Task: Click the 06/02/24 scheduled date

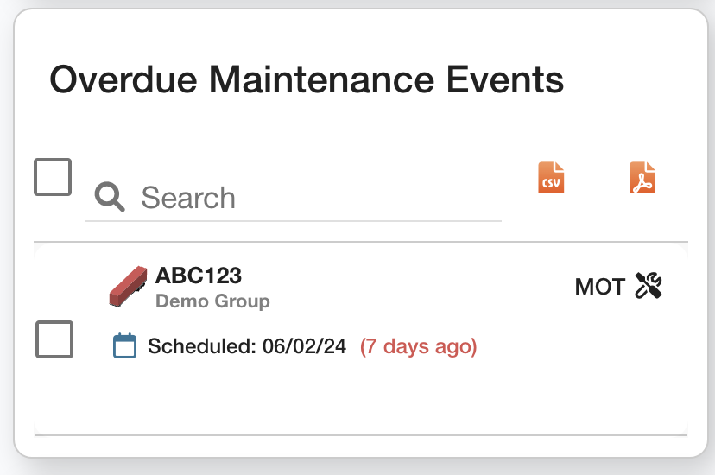Action: click(304, 347)
